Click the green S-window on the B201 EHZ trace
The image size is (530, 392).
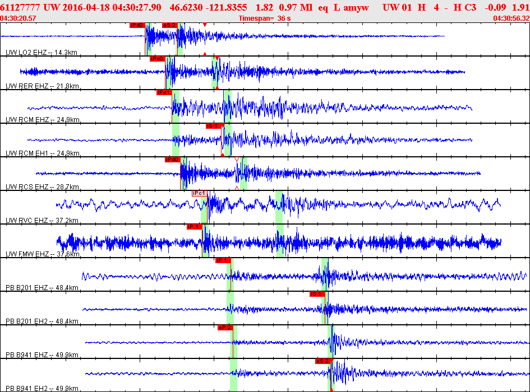point(325,274)
